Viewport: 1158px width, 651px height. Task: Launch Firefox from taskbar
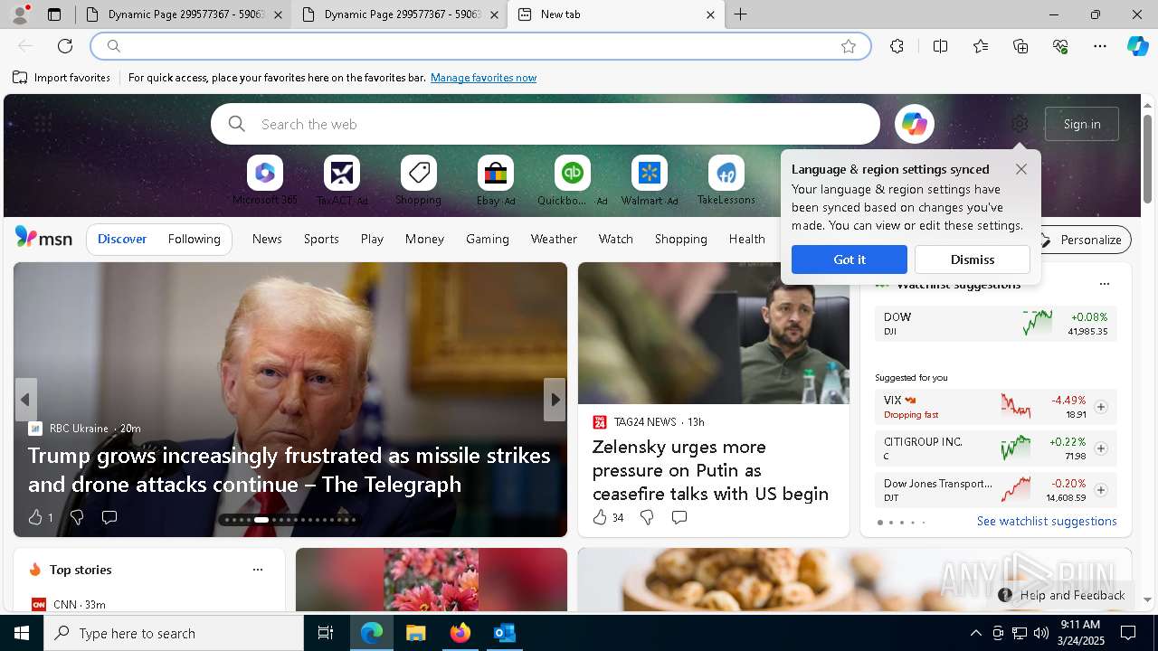point(460,633)
